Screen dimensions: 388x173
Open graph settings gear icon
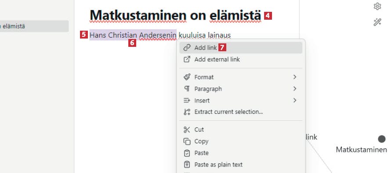click(377, 7)
